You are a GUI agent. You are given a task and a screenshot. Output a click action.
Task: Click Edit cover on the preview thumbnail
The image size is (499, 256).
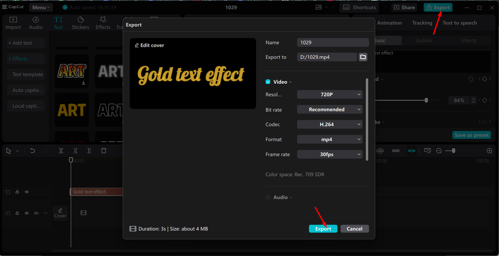(149, 45)
